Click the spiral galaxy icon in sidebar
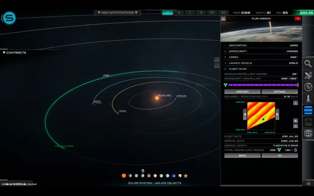The width and height of the screenshot is (314, 196). point(308,87)
